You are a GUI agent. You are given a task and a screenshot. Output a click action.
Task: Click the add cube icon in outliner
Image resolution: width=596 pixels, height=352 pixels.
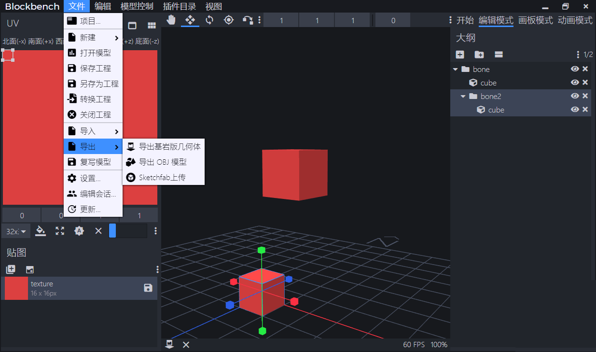(460, 55)
